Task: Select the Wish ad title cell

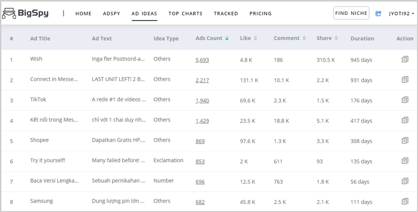Action: tap(36, 59)
